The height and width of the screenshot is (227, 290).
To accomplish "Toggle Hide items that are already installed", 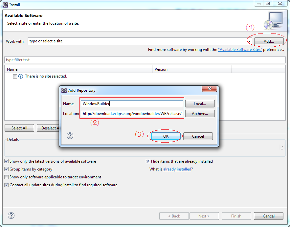I will 148,161.
